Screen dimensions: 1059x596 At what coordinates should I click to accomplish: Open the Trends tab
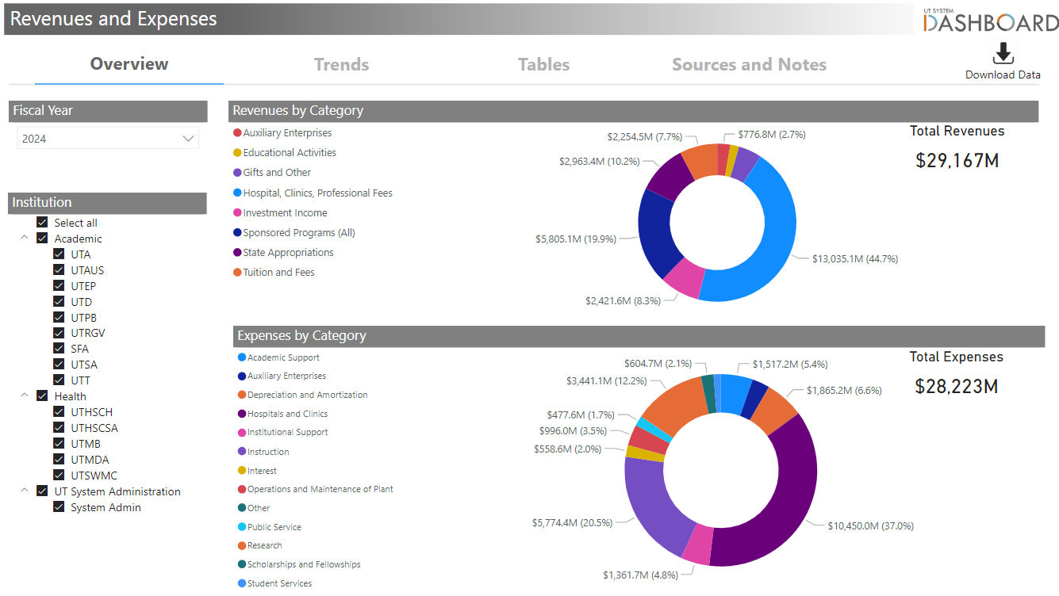coord(341,65)
